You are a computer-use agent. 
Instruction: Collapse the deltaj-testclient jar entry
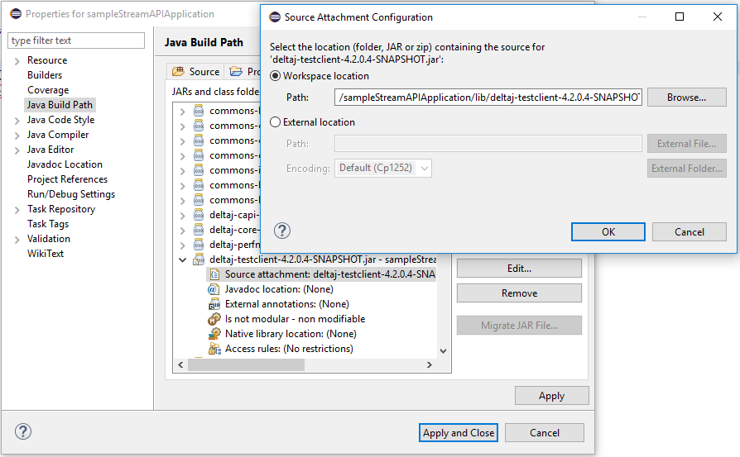183,259
